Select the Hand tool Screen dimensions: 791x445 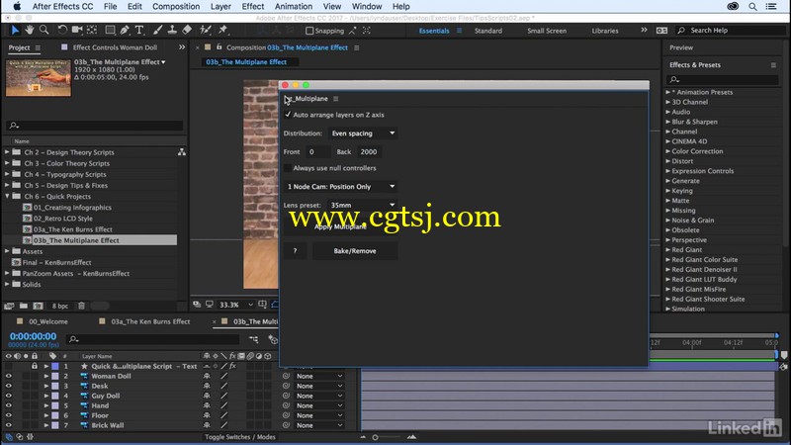30,31
